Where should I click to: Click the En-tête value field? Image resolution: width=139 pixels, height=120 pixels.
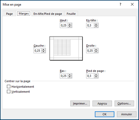point(90,26)
